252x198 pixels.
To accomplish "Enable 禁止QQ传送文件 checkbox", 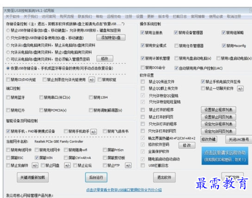I will click(x=142, y=81).
